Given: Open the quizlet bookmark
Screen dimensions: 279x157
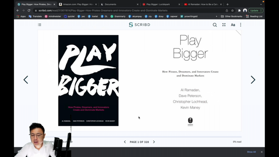Looking at the screenshot, I should pyautogui.click(x=69, y=16).
